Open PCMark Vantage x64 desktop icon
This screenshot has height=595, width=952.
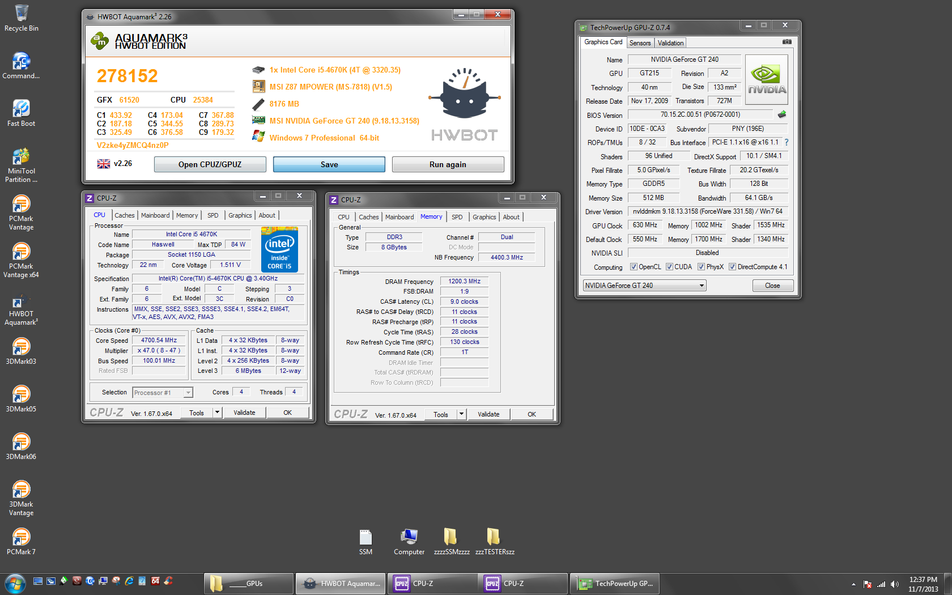pos(21,260)
